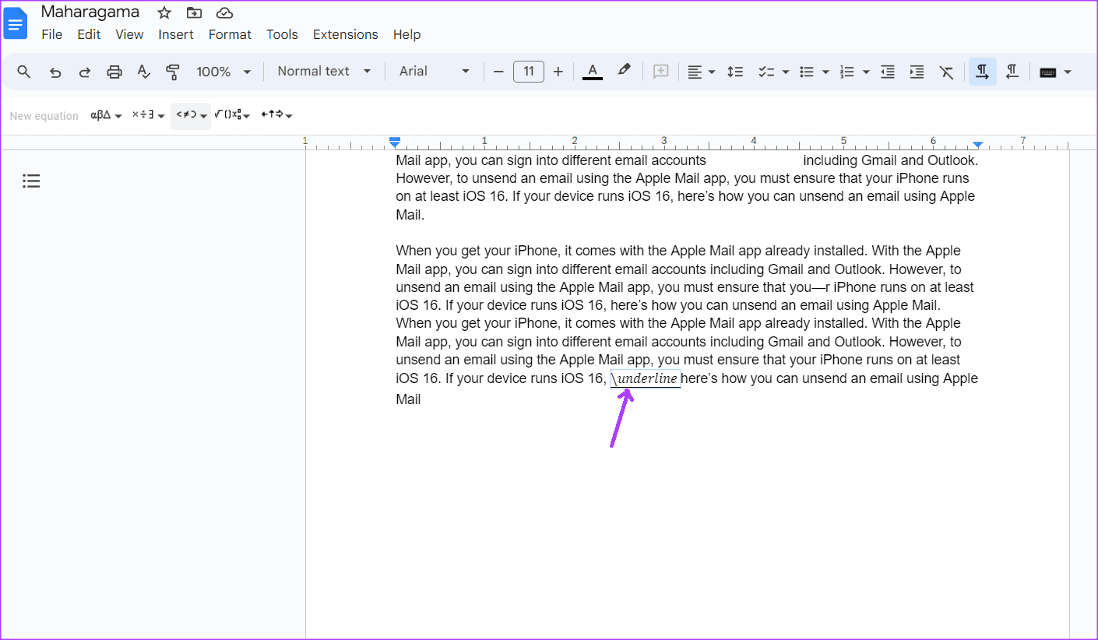Print the Maharagama document
This screenshot has width=1098, height=640.
coord(114,71)
